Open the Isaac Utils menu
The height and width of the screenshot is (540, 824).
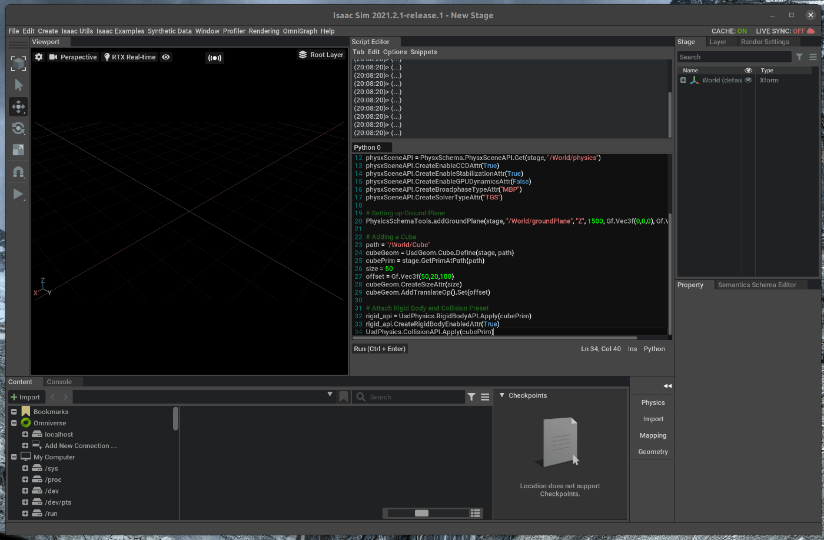tap(77, 31)
